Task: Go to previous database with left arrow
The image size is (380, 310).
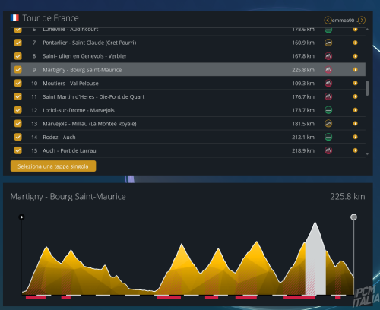Action: click(328, 20)
